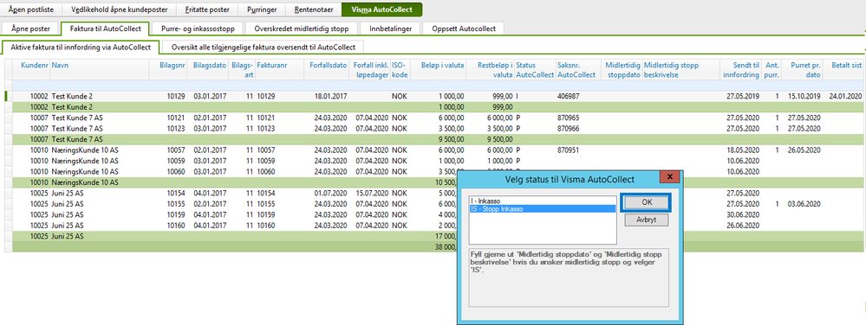The width and height of the screenshot is (866, 325).
Task: Click bilagsnr 10159 in the table
Action: coord(176,215)
